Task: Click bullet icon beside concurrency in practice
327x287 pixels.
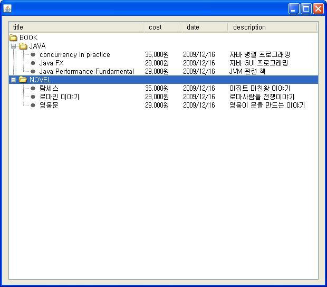Action: (x=33, y=55)
